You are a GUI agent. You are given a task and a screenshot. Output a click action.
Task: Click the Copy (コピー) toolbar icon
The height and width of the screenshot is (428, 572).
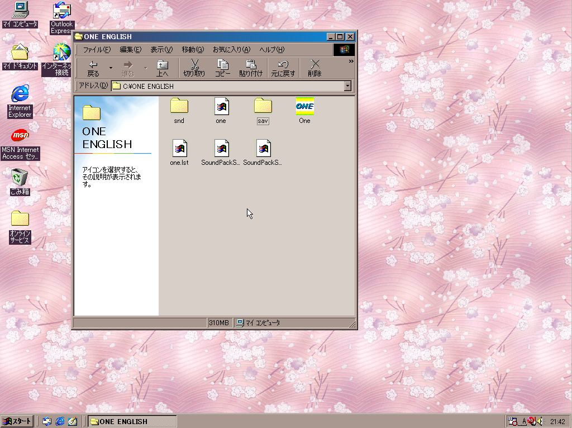click(x=222, y=68)
